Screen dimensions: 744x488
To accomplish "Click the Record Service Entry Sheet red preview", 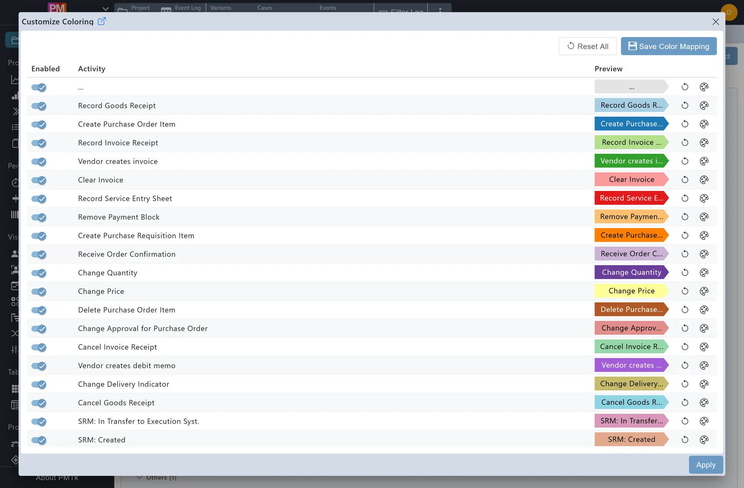I will tap(631, 198).
